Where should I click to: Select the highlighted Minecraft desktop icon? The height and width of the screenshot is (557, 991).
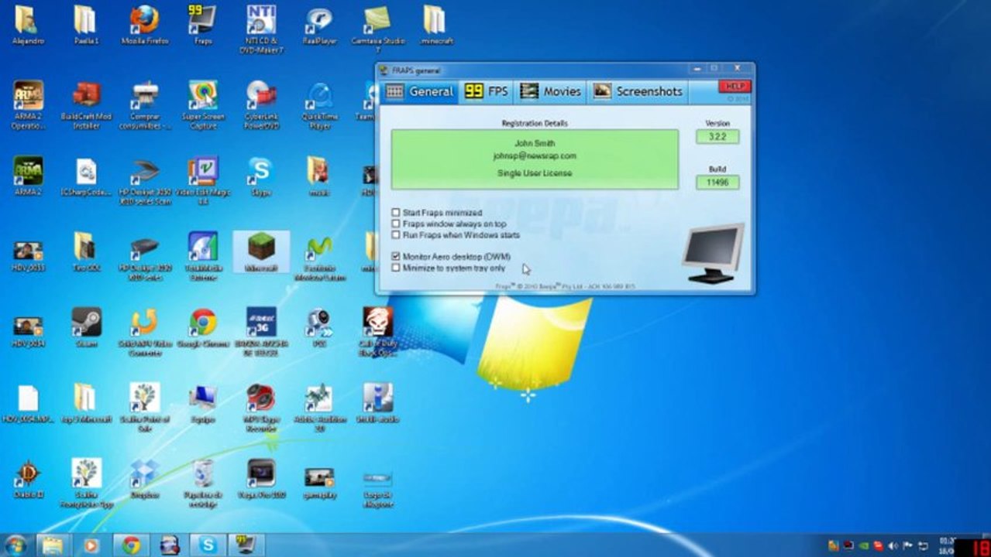[x=261, y=251]
